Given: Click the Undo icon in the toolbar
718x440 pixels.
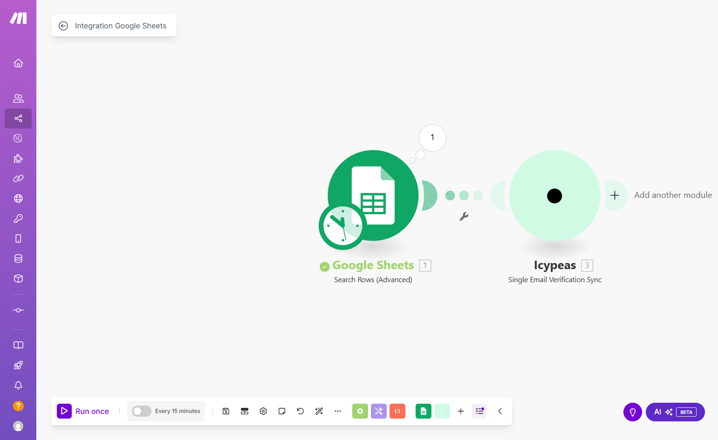Looking at the screenshot, I should coord(301,411).
